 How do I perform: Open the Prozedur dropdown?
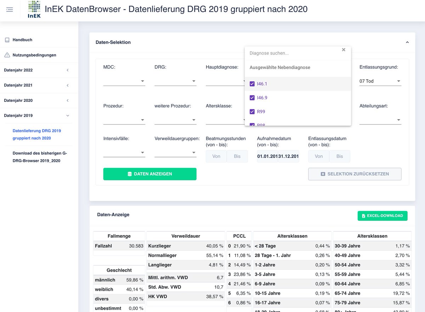click(x=124, y=120)
